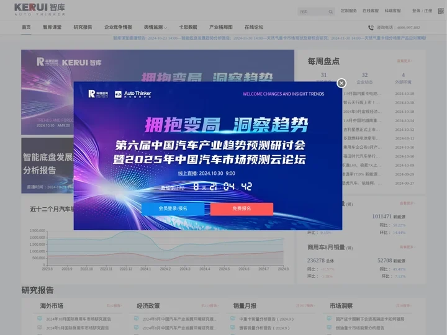Viewport: 447px width, 335px height.
Task: Open 科瑞客服 link in header
Action: click(392, 11)
